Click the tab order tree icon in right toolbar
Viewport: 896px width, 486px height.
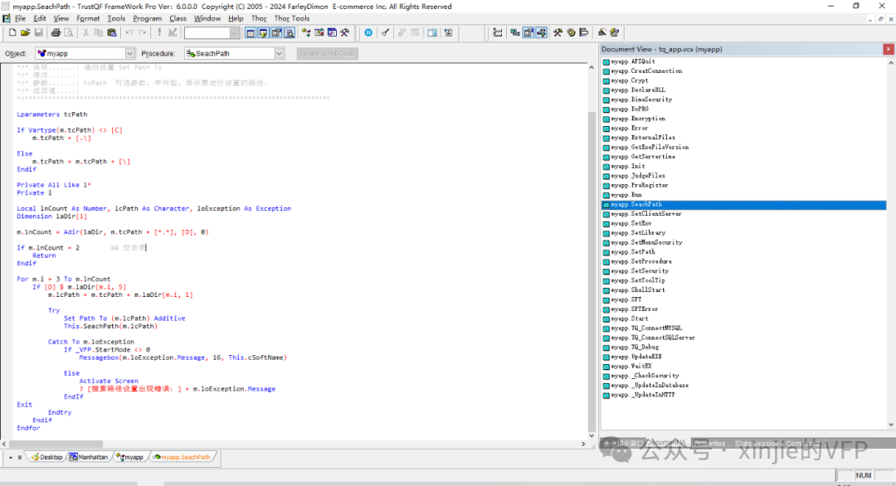pyautogui.click(x=498, y=33)
